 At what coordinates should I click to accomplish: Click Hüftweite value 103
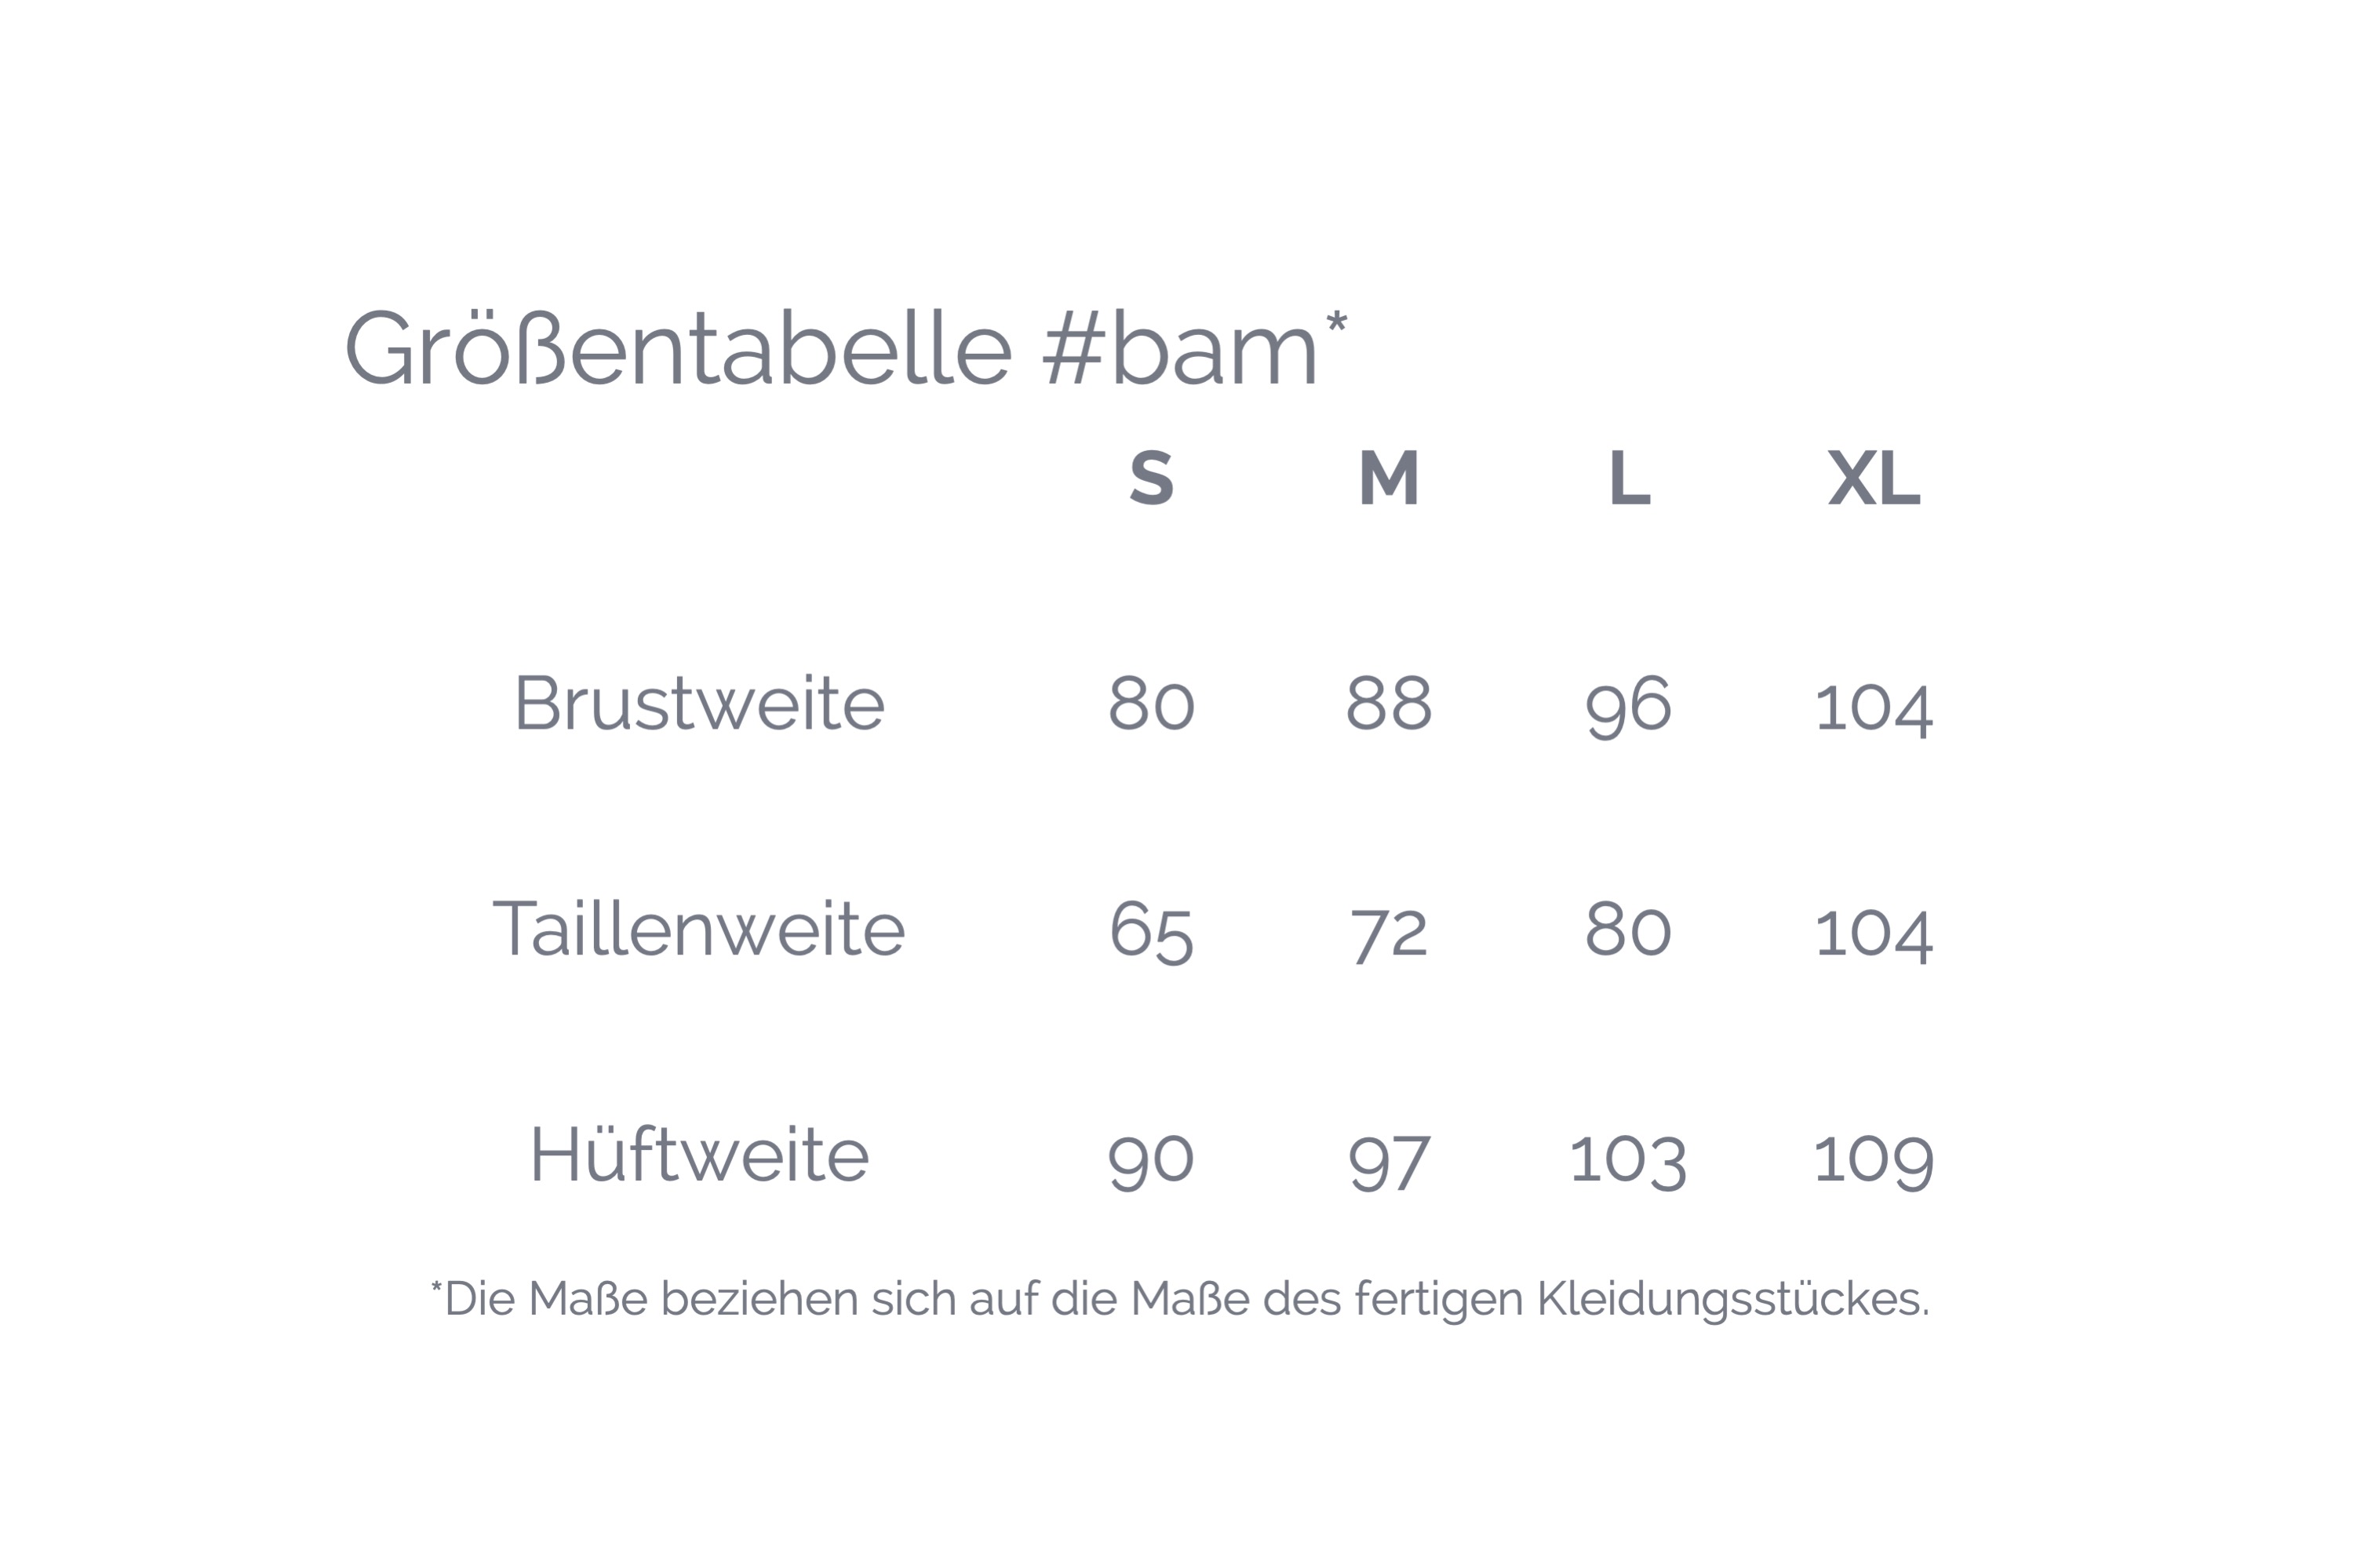(1628, 1160)
